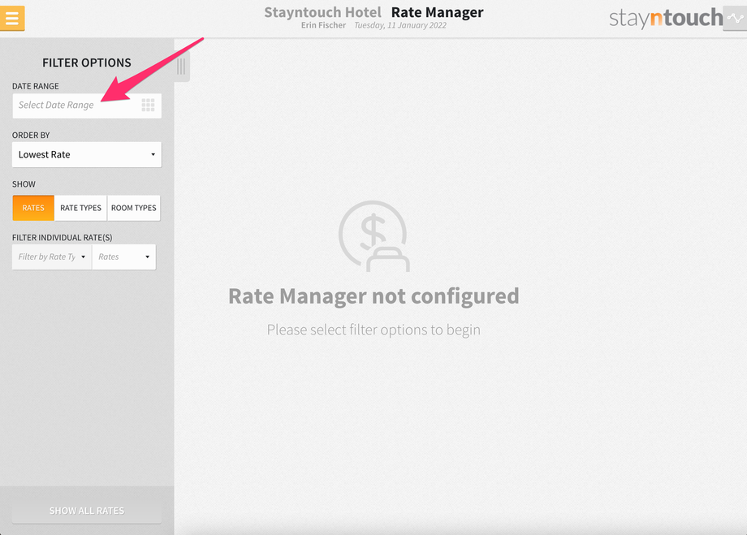Collapse filter panel using the drag handle
The width and height of the screenshot is (747, 535).
point(182,67)
